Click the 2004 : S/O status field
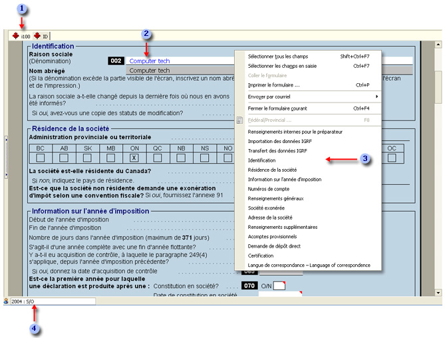Viewport: 445px width, 338px height. (x=53, y=301)
